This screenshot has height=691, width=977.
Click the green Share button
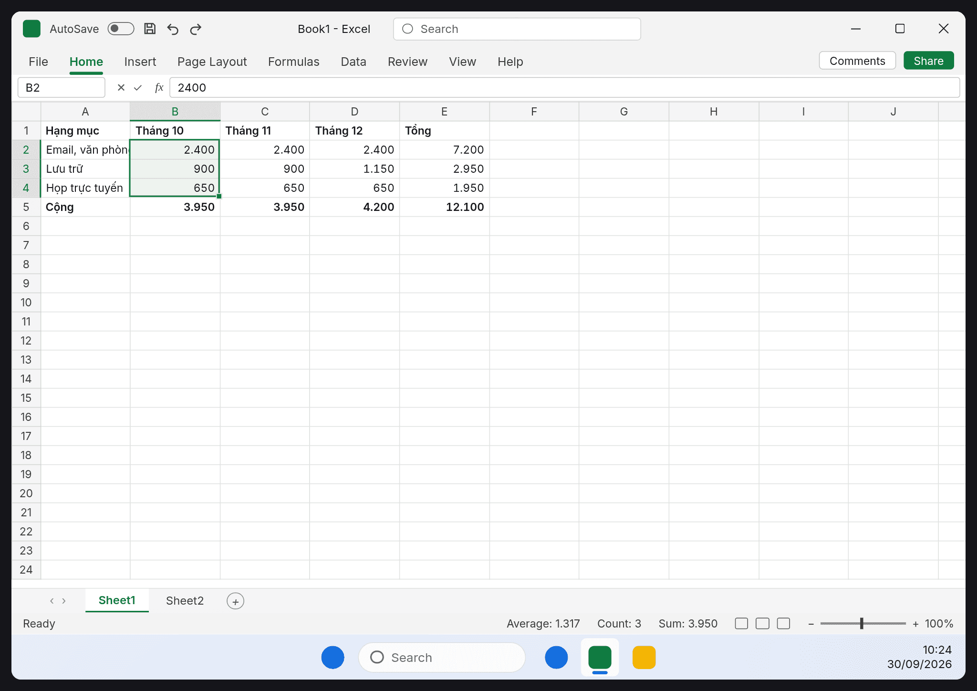point(928,61)
